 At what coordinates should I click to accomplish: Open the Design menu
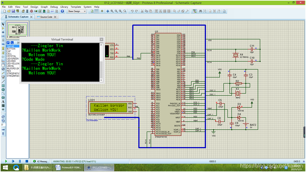34,7
